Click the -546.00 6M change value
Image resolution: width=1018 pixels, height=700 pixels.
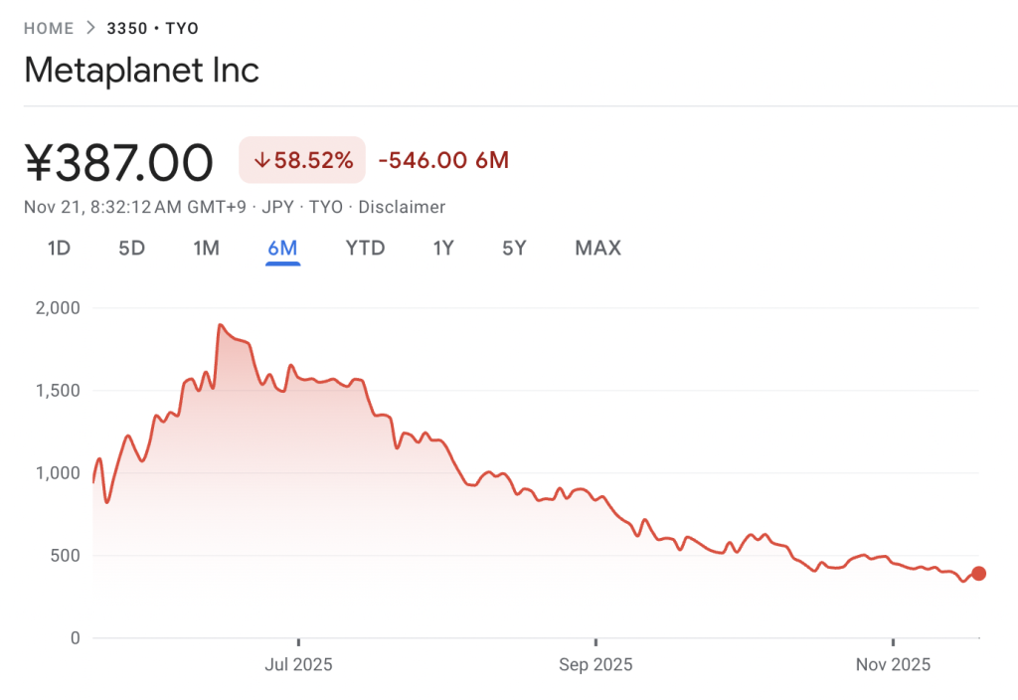point(443,160)
